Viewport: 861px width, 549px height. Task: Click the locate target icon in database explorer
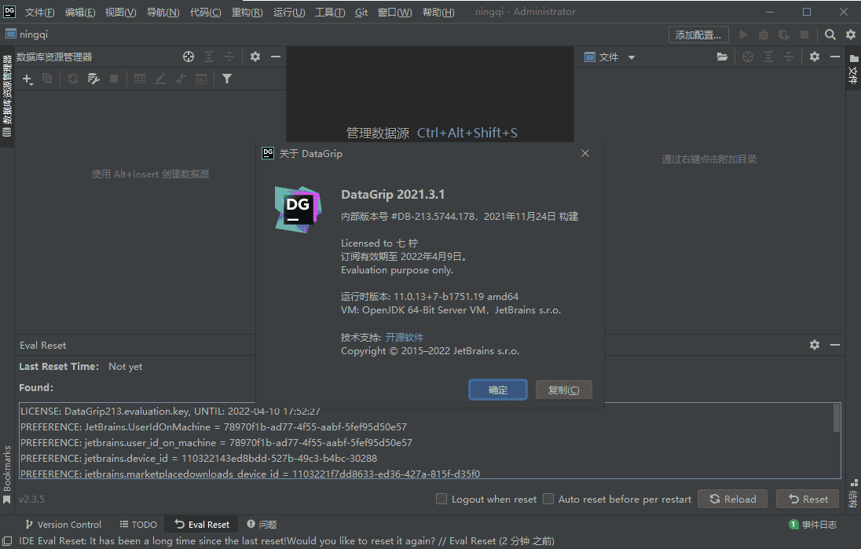(x=189, y=57)
